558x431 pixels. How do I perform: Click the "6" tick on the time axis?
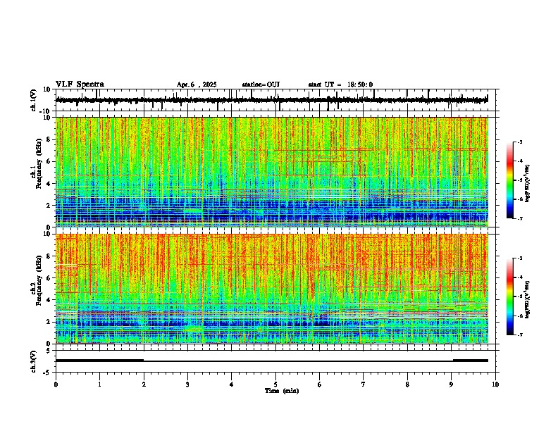point(320,385)
